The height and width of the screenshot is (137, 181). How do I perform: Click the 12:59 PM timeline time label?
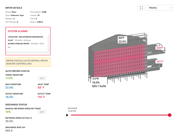tap(72, 111)
